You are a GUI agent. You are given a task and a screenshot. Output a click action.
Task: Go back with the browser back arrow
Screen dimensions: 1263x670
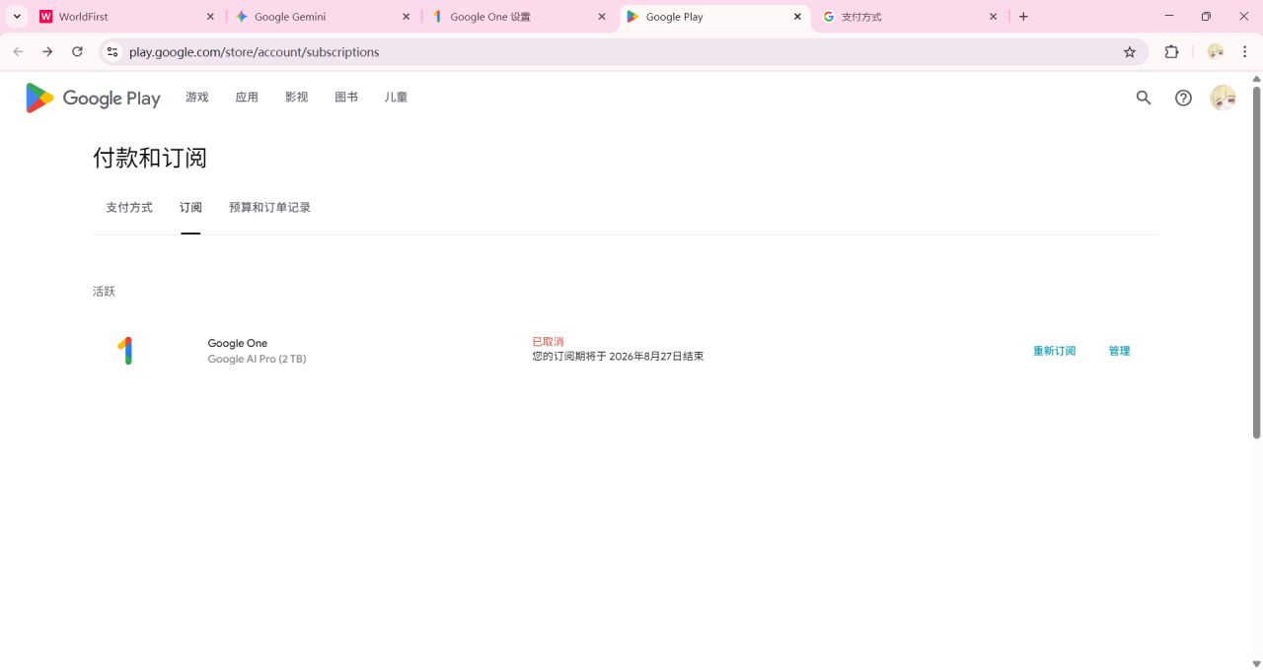point(18,52)
